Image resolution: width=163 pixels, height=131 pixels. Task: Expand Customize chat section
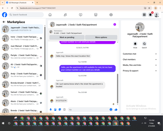tap(140, 54)
